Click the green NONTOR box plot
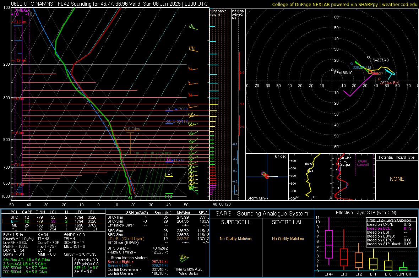The image size is (419, 278). point(403,267)
